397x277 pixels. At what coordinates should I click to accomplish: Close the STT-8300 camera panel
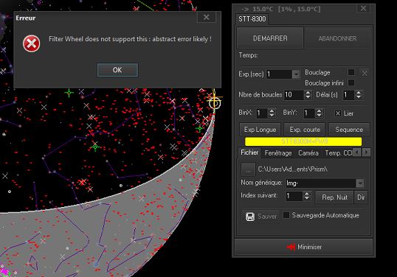pyautogui.click(x=364, y=8)
